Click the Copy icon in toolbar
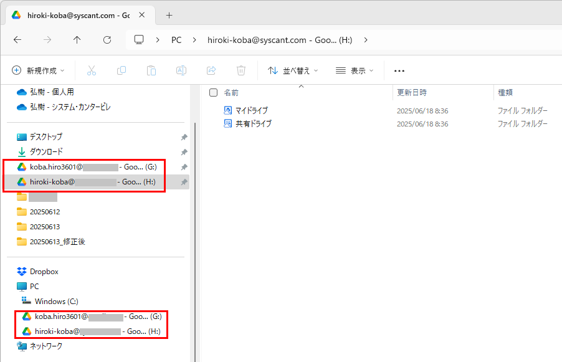The width and height of the screenshot is (562, 362). (121, 70)
